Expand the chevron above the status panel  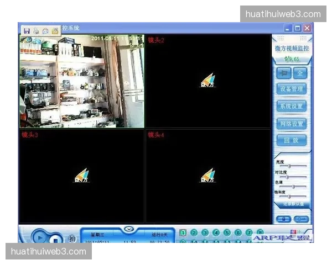point(129,229)
